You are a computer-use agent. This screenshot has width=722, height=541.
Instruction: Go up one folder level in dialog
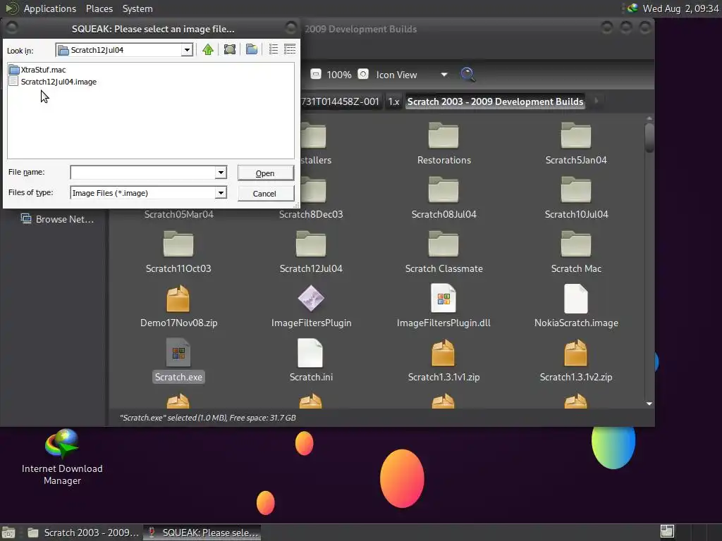click(x=208, y=49)
